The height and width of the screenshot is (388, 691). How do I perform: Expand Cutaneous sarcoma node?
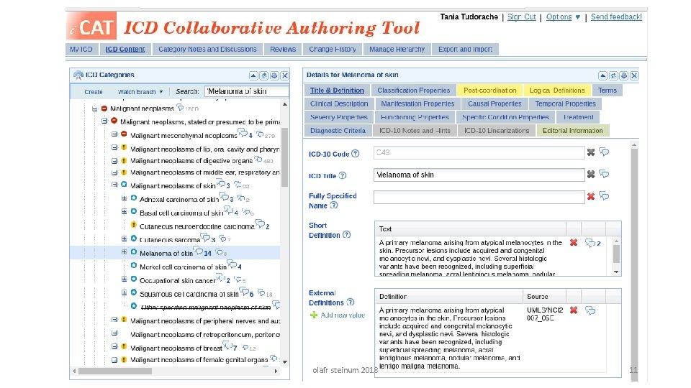[x=125, y=239]
